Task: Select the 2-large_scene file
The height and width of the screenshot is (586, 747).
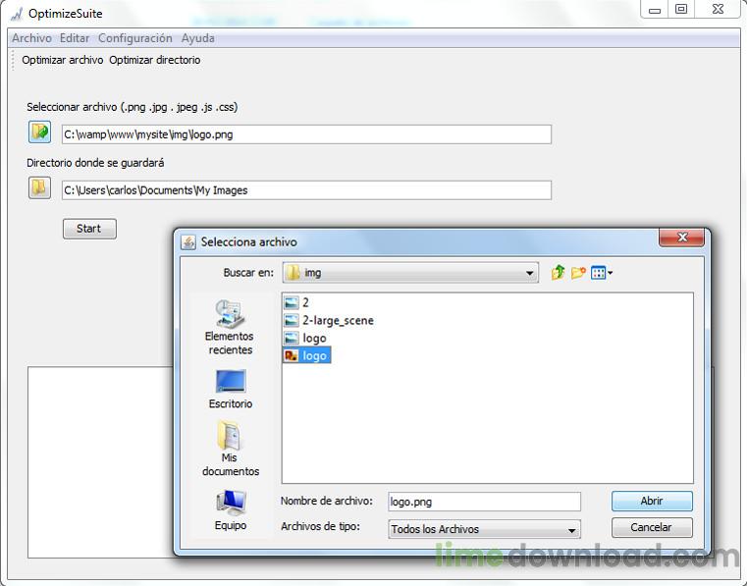Action: click(329, 320)
